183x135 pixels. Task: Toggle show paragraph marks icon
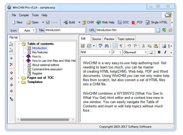pyautogui.click(x=121, y=46)
